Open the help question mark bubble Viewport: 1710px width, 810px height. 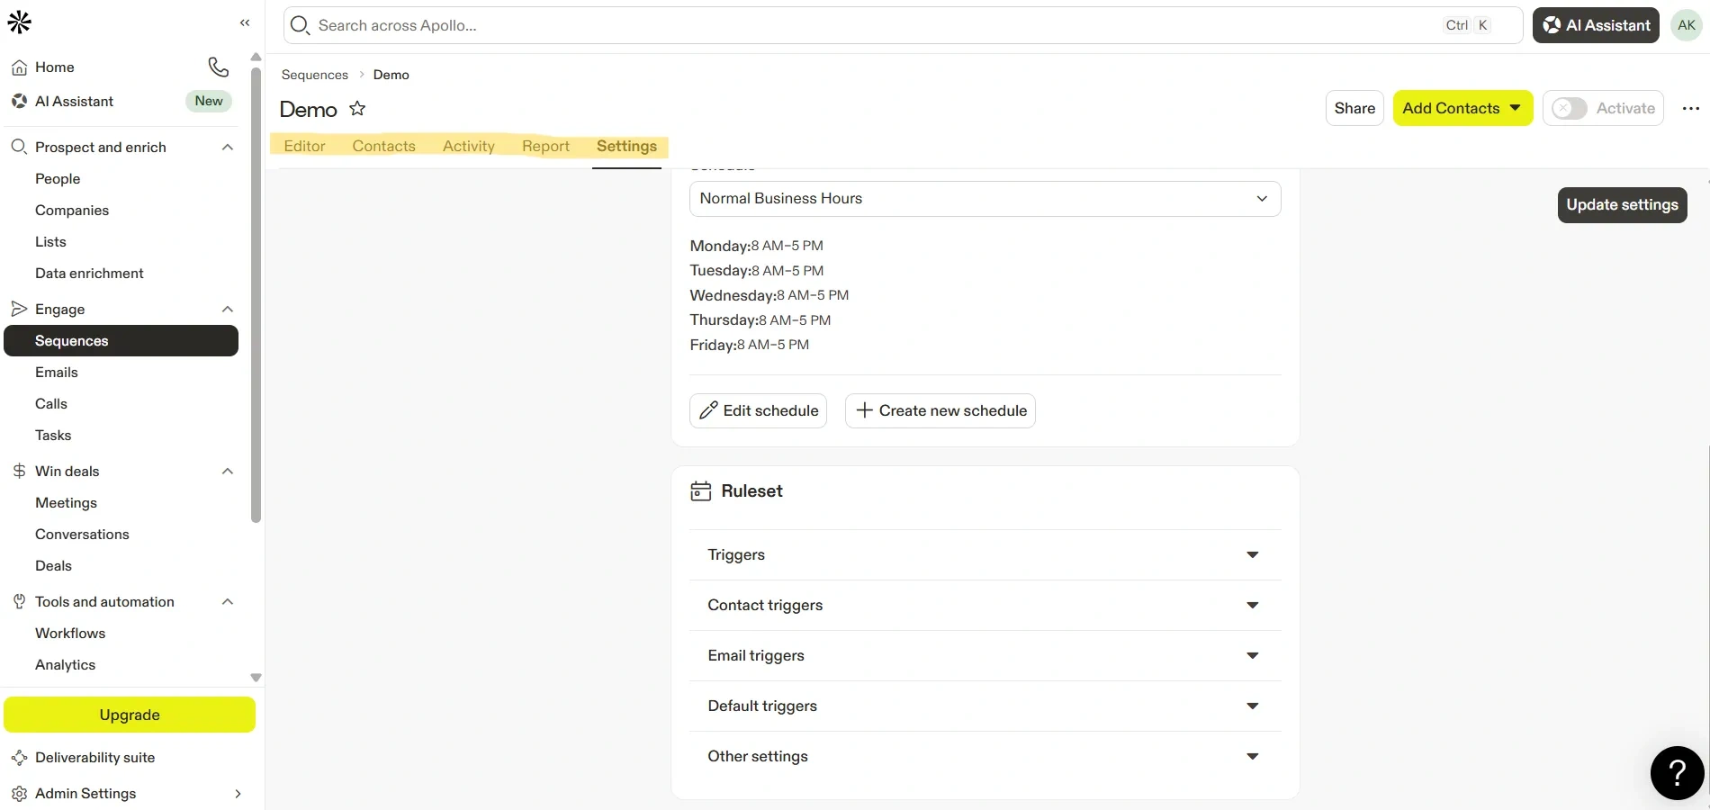pos(1676,772)
